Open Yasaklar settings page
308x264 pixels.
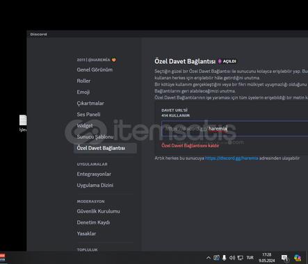(86, 233)
